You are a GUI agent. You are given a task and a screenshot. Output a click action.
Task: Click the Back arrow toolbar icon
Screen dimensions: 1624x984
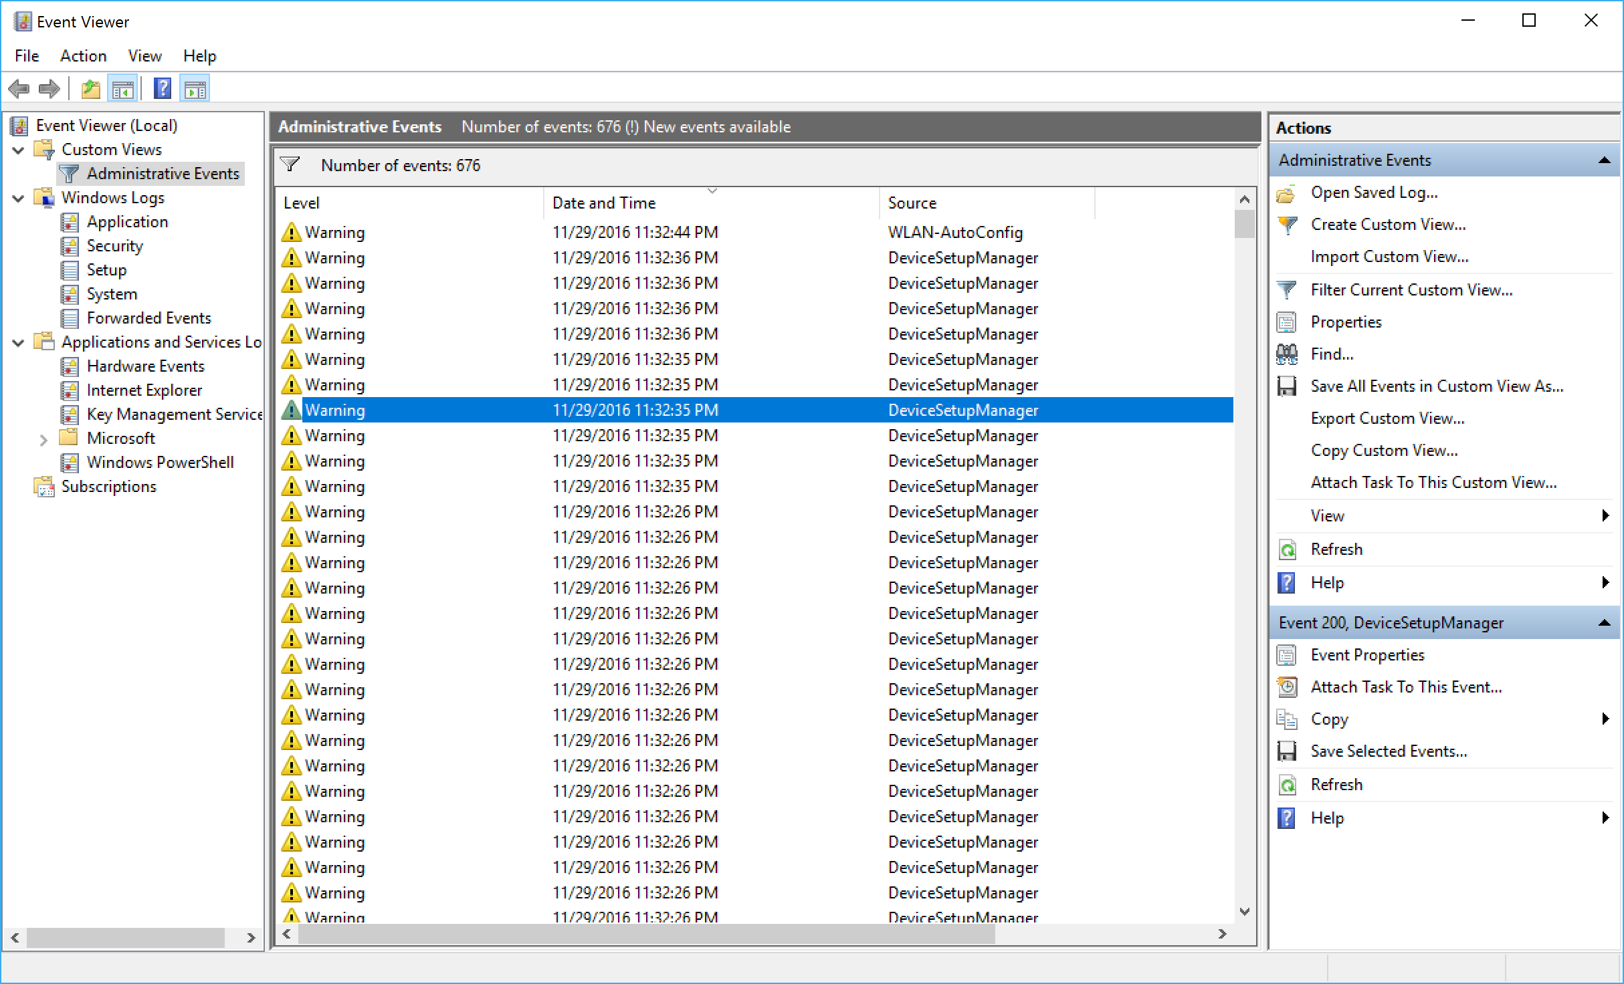(x=19, y=88)
